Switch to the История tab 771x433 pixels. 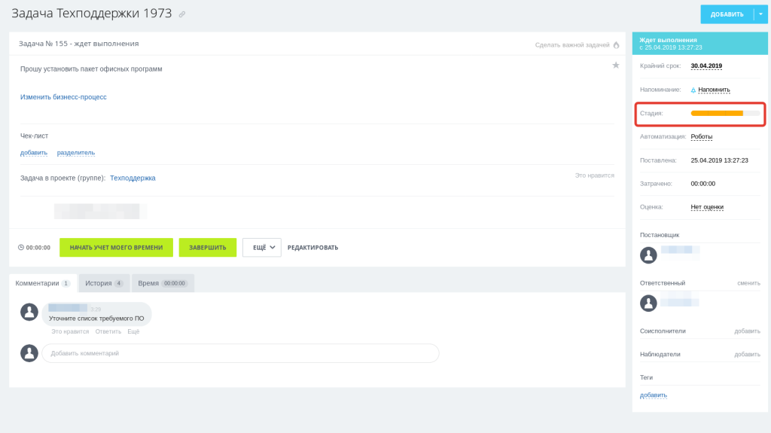coord(104,283)
